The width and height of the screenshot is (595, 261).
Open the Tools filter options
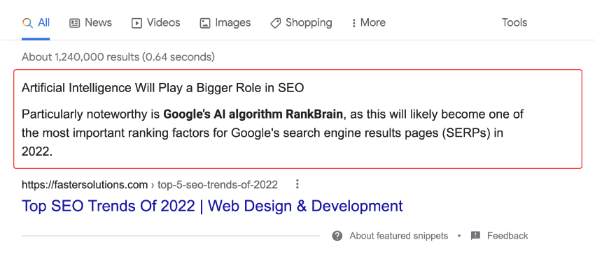pyautogui.click(x=514, y=23)
